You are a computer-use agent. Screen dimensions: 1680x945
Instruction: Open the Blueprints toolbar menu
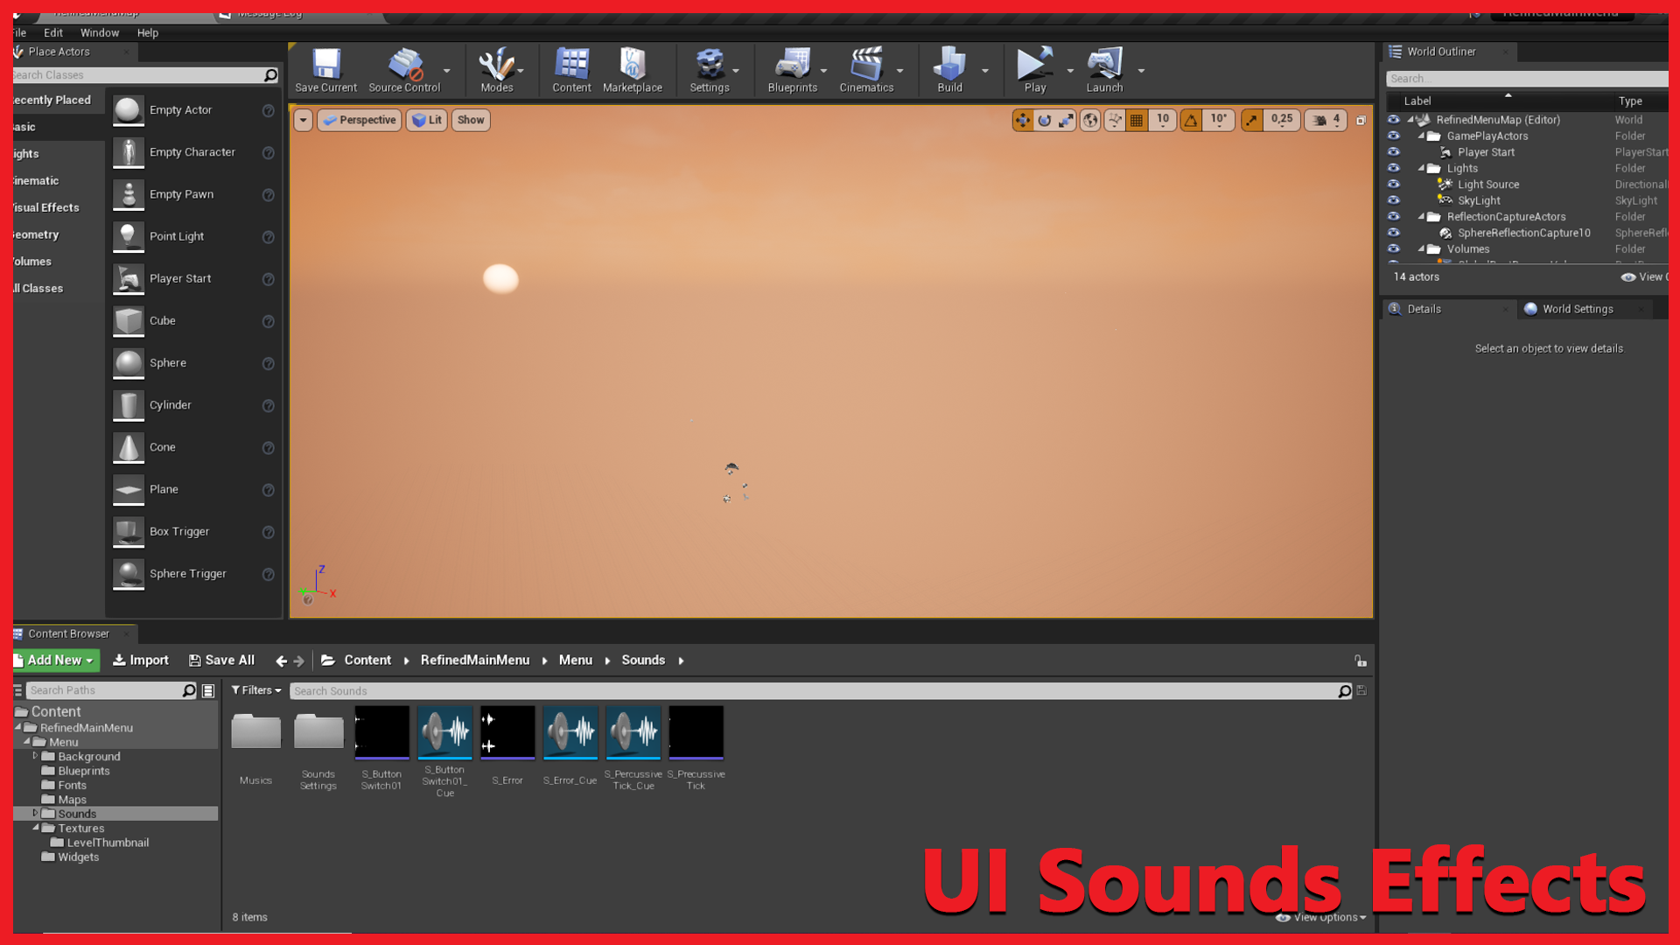(x=790, y=70)
